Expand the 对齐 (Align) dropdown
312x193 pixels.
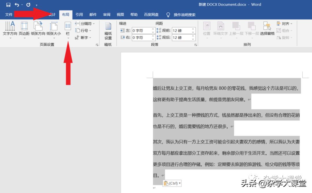coord(291,24)
